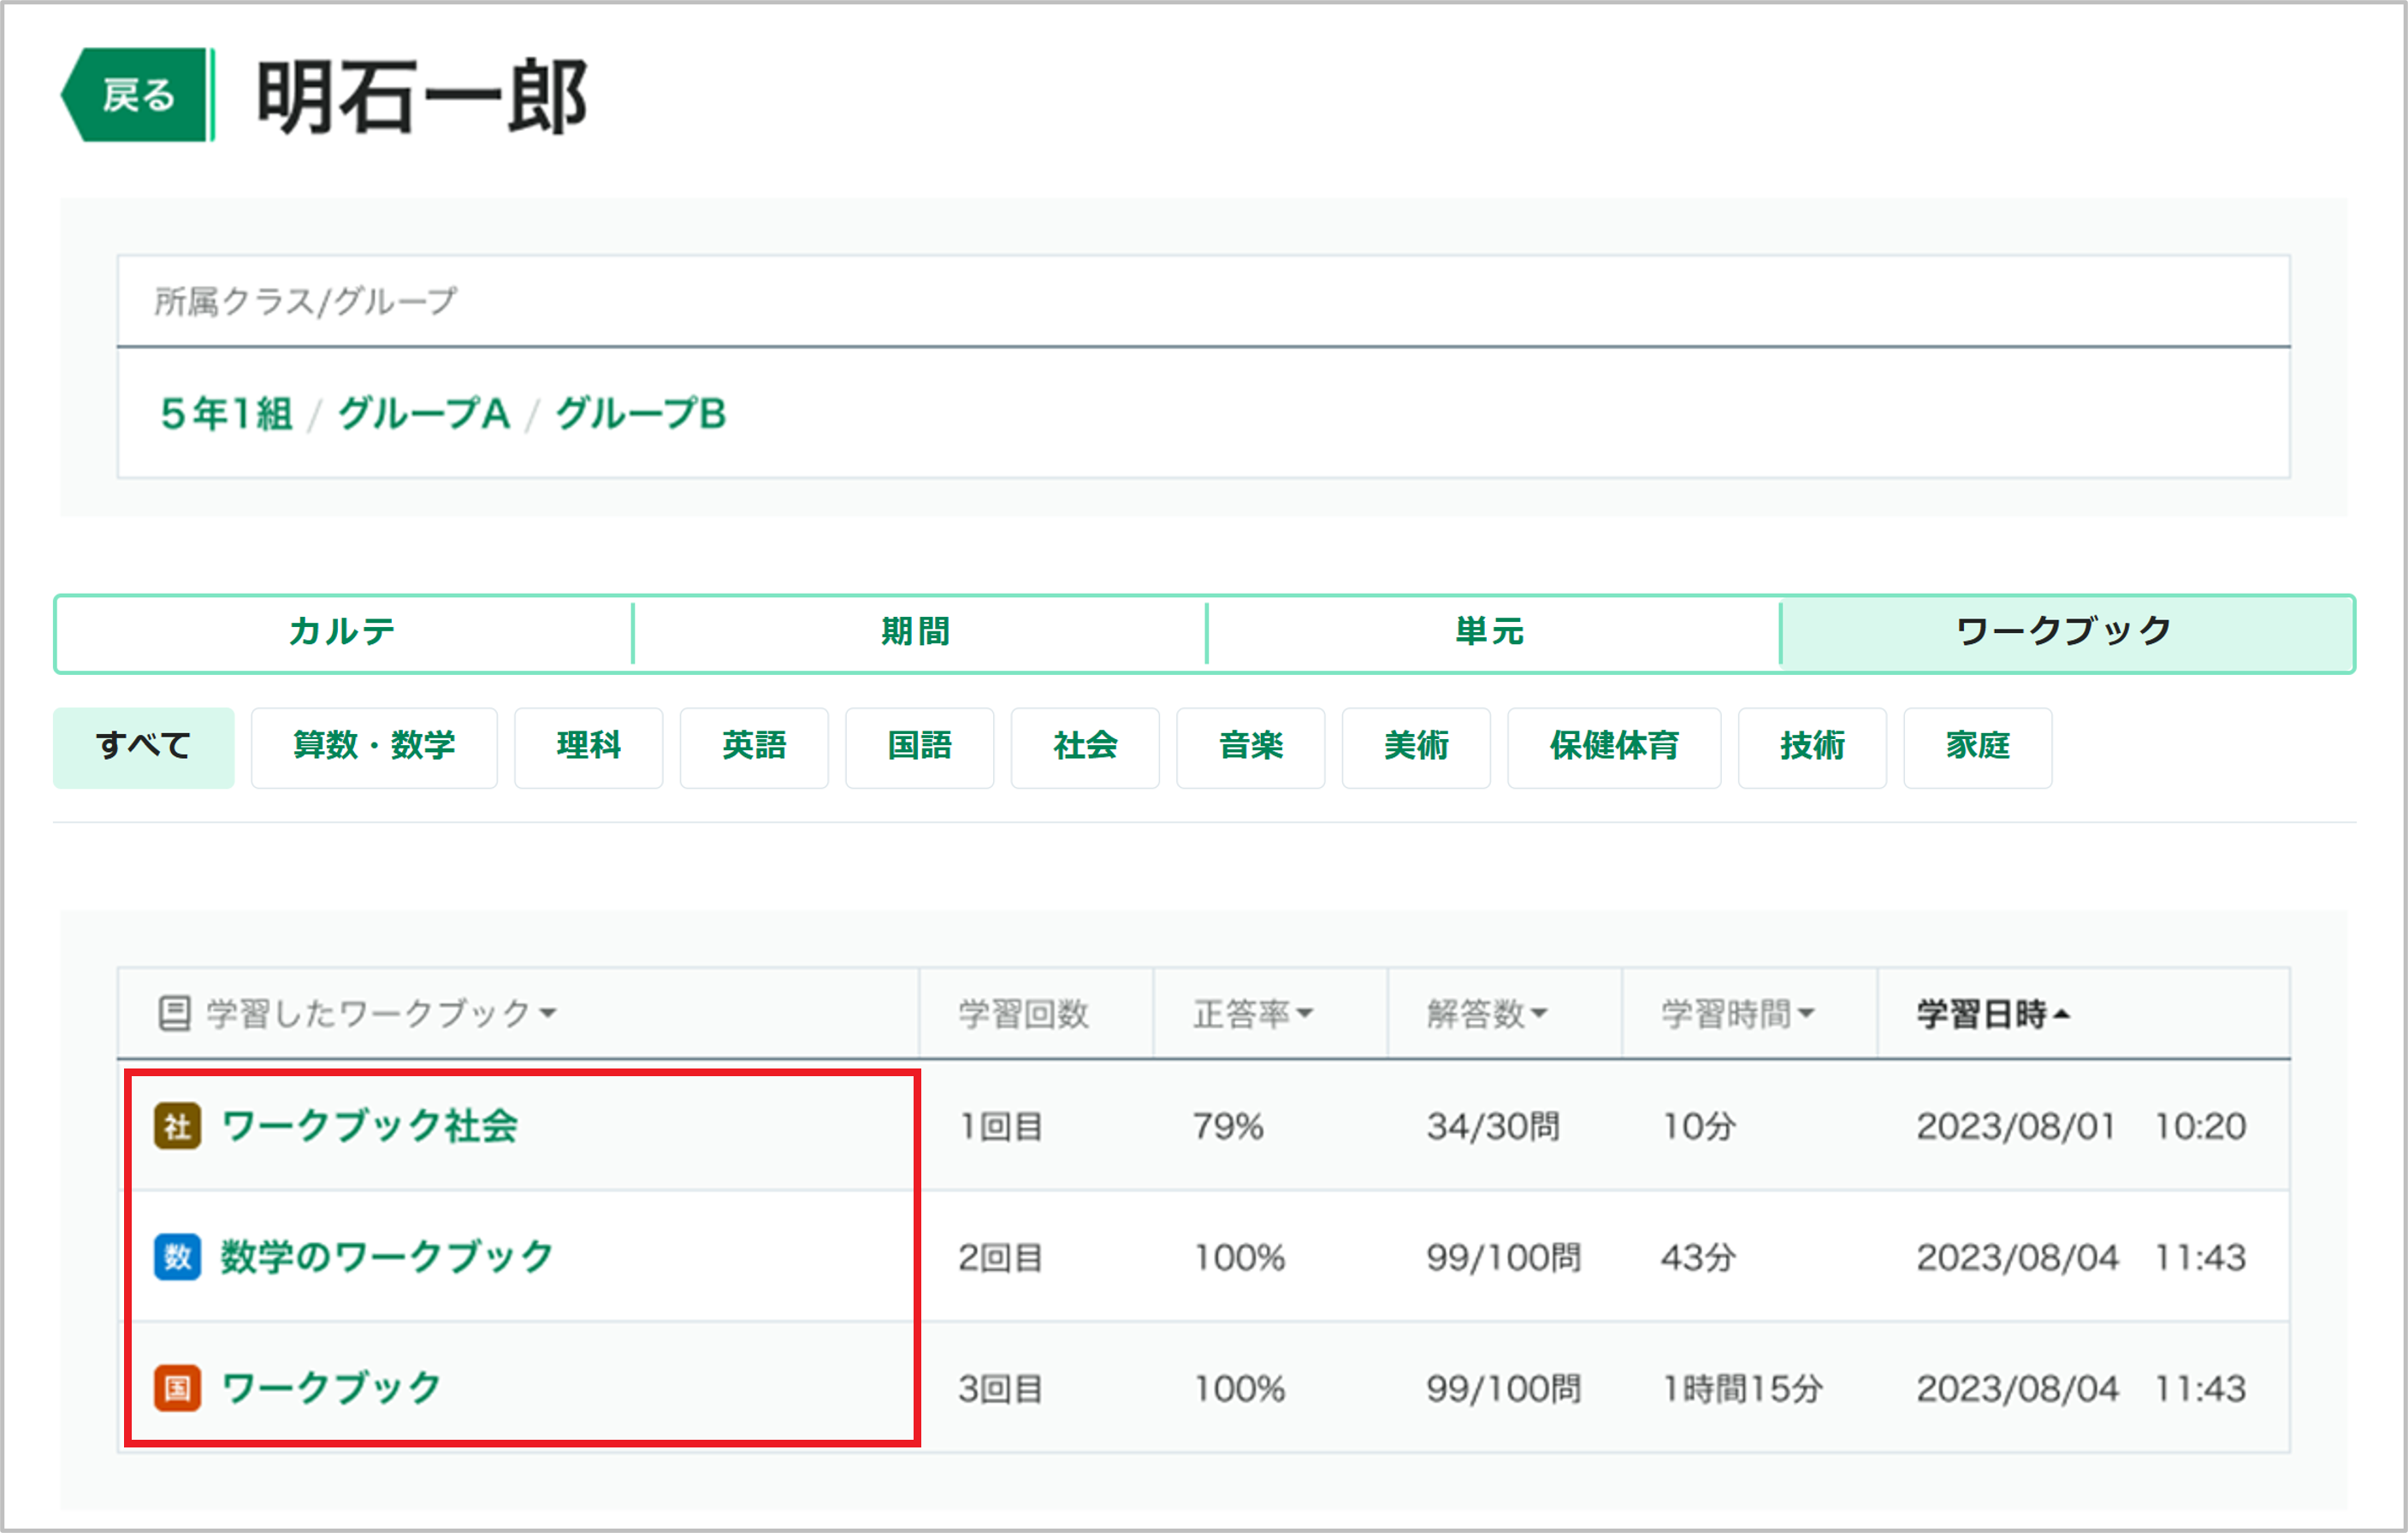Viewport: 2408px width, 1533px height.
Task: Click 99/100問 in the 3回目 row
Action: point(1504,1389)
